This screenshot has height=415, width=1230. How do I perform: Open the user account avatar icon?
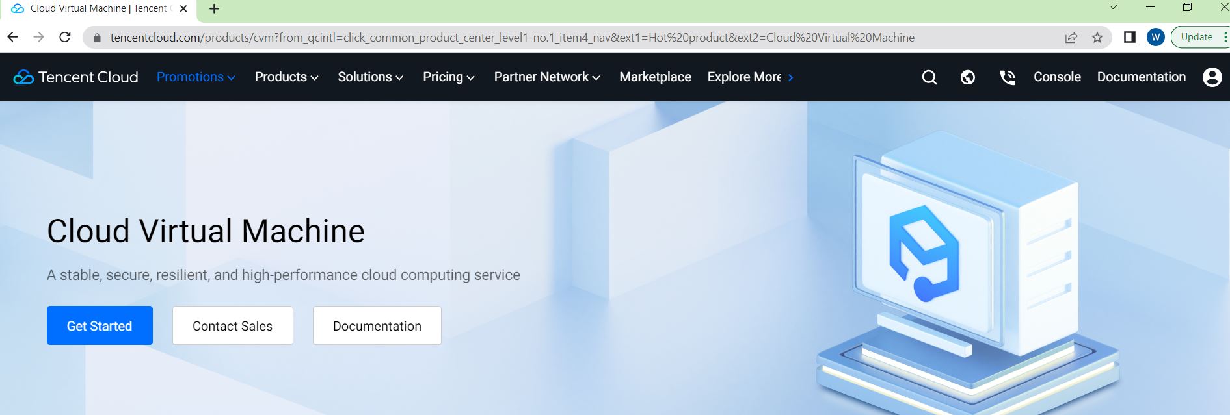(x=1212, y=77)
